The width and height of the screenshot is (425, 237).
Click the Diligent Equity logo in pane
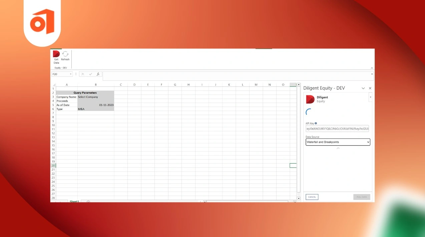pyautogui.click(x=310, y=99)
